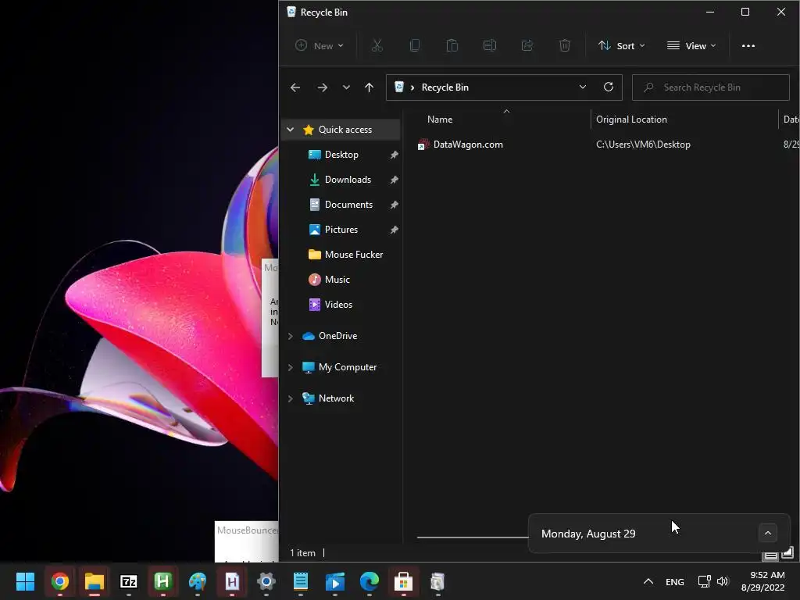The image size is (800, 600).
Task: Click the Cut scissors icon in toolbar
Action: pos(377,46)
